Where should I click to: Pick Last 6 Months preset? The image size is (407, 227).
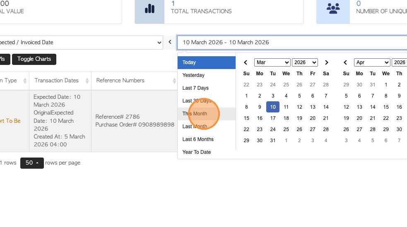click(198, 139)
